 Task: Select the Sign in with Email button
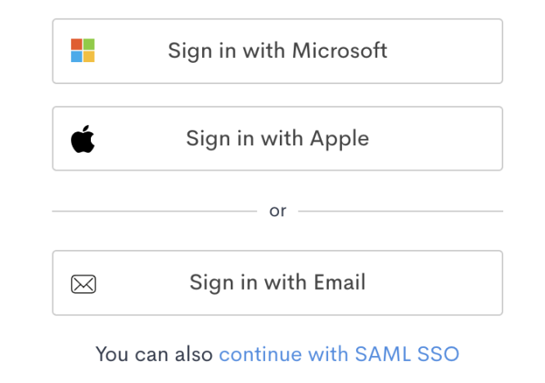(x=277, y=283)
